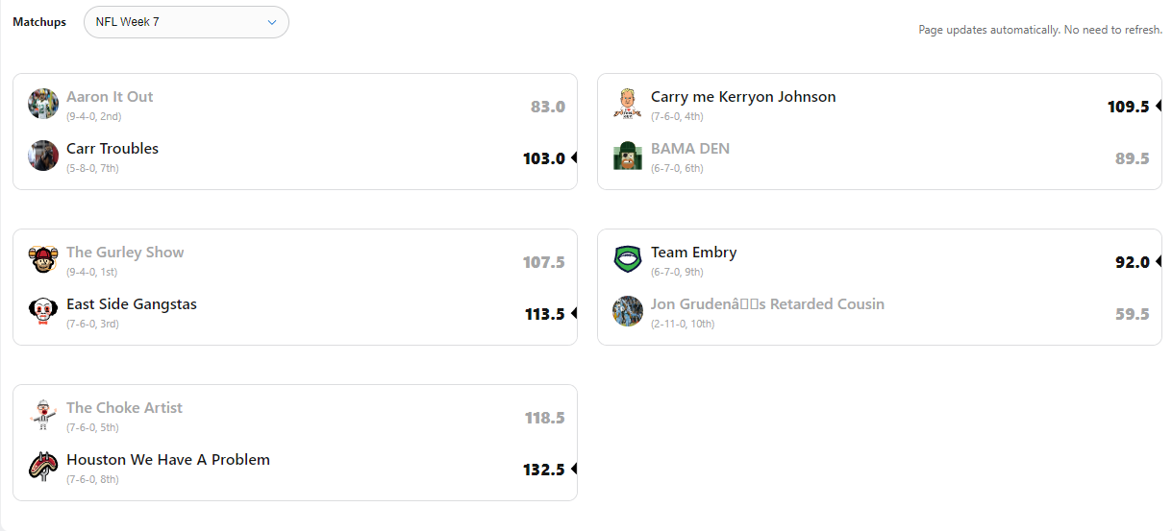Open Team Embry team page

(x=694, y=253)
